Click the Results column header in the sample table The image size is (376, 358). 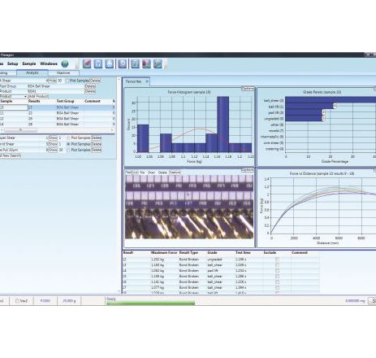tap(34, 101)
